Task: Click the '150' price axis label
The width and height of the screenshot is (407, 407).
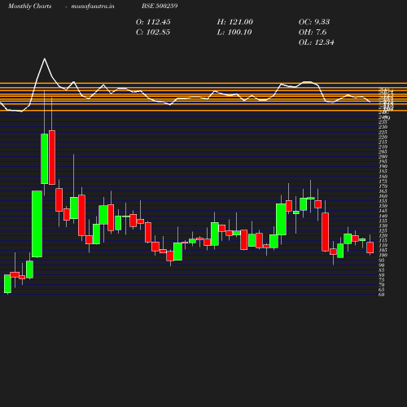Action: pos(383,206)
